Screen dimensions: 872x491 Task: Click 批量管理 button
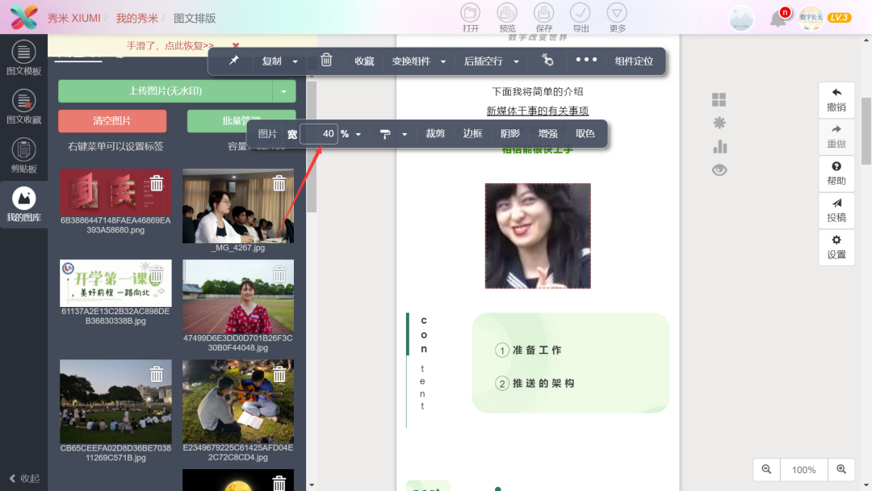[x=241, y=120]
